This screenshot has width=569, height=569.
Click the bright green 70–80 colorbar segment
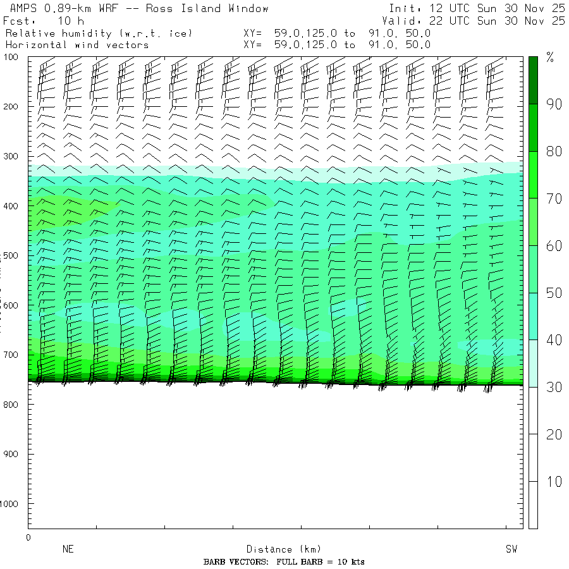(533, 174)
